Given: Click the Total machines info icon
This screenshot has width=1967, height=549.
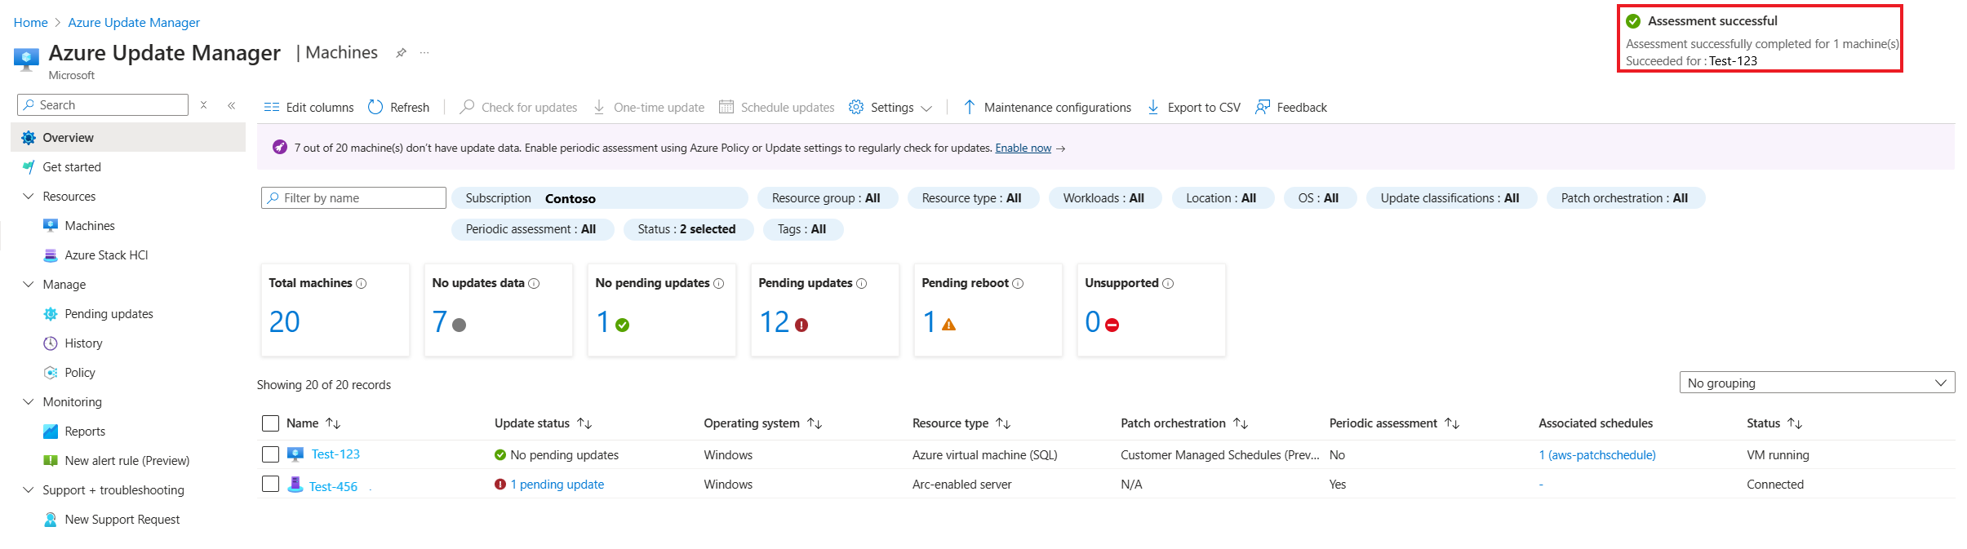Looking at the screenshot, I should coord(362,284).
